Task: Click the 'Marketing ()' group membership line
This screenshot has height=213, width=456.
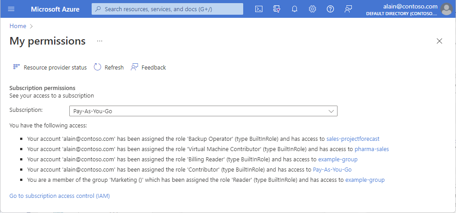Action: [206, 180]
